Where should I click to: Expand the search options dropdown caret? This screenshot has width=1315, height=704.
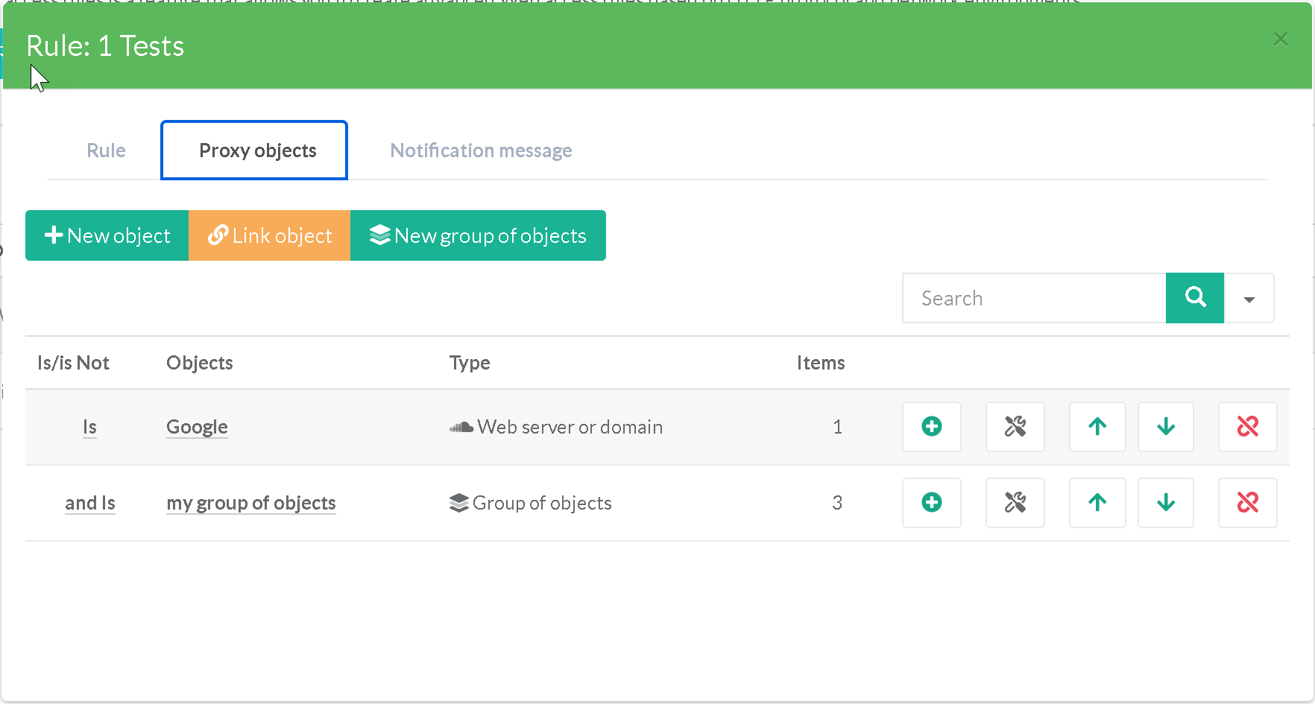1249,299
